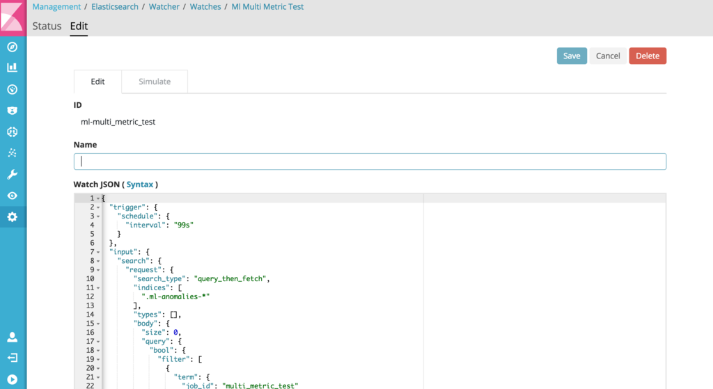Collapse "term" fold arrow on line 21

coord(98,378)
